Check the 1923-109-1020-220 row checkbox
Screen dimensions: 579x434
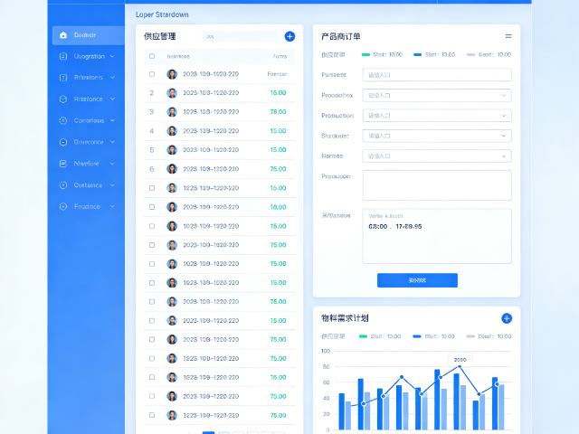[x=152, y=283]
